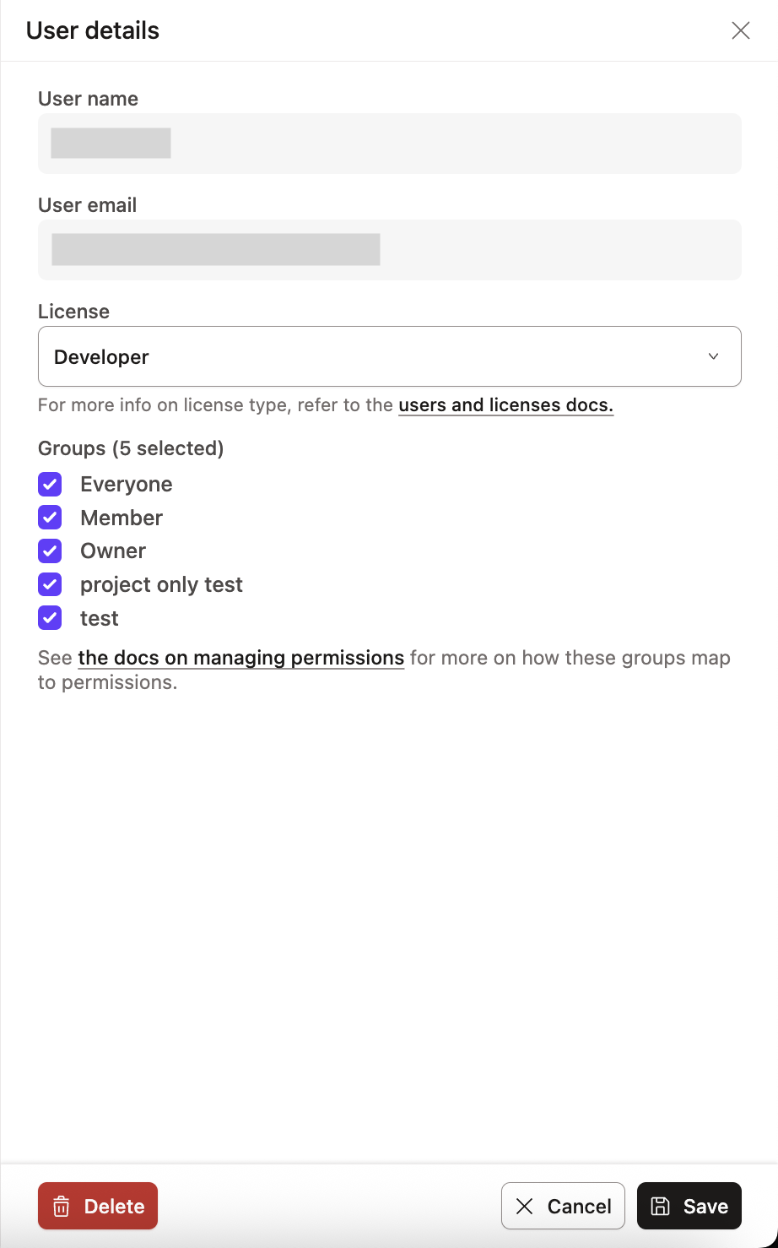Open the License dropdown showing Developer
Viewport: 778px width, 1248px height.
pos(389,356)
